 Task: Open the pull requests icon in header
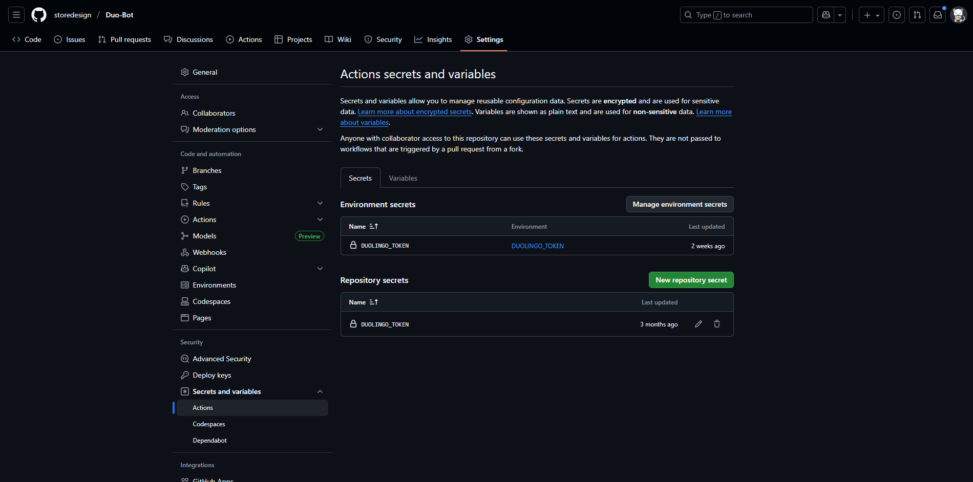point(917,15)
